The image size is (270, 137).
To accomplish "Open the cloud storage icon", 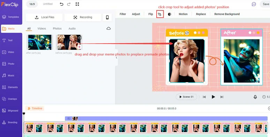I will pyautogui.click(x=108, y=28).
